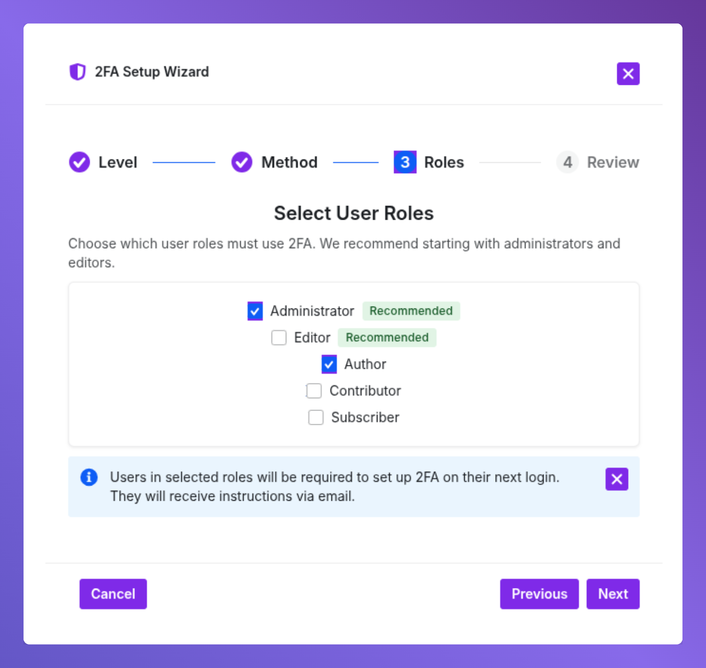Close the 2FA Setup Wizard
706x668 pixels.
point(629,74)
